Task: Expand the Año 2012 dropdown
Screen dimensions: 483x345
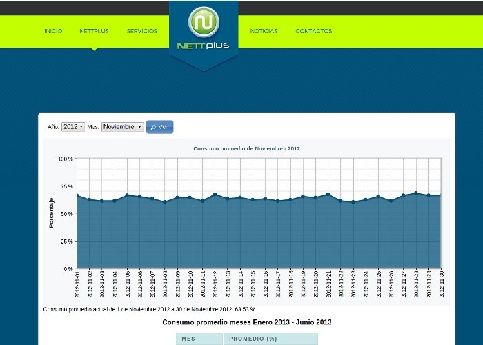Action: [72, 127]
